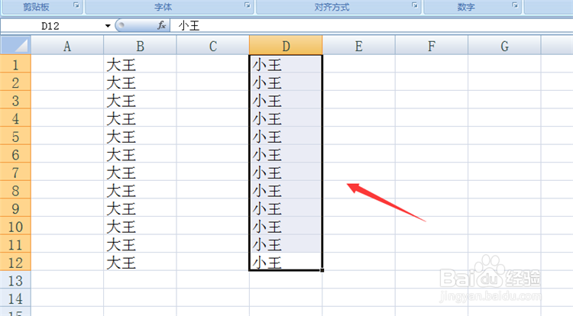The image size is (573, 316).
Task: Click cell B3 containing 大王
Action: 140,100
